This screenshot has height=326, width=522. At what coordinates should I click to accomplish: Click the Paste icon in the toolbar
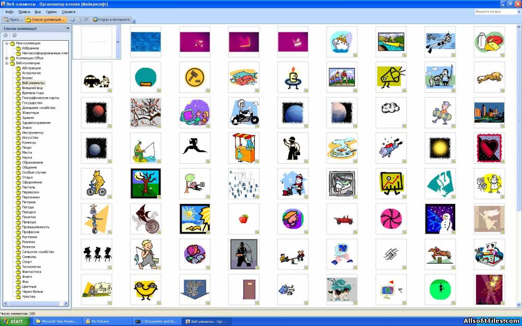tap(79, 20)
